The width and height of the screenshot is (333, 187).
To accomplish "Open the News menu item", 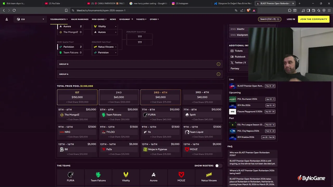I will coord(113,19).
